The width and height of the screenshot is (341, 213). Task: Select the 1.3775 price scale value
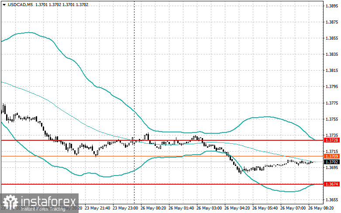tap(332, 103)
